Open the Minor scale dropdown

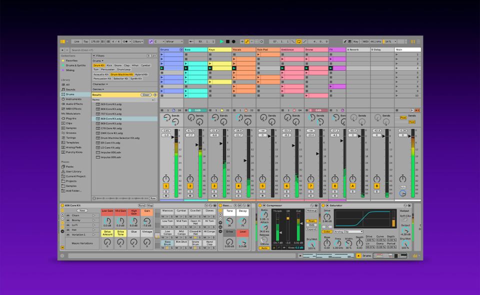[x=175, y=41]
